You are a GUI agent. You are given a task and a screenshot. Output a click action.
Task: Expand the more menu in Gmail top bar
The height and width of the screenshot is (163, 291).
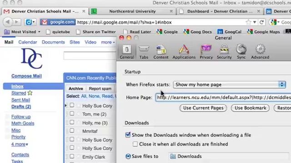[x=108, y=42]
